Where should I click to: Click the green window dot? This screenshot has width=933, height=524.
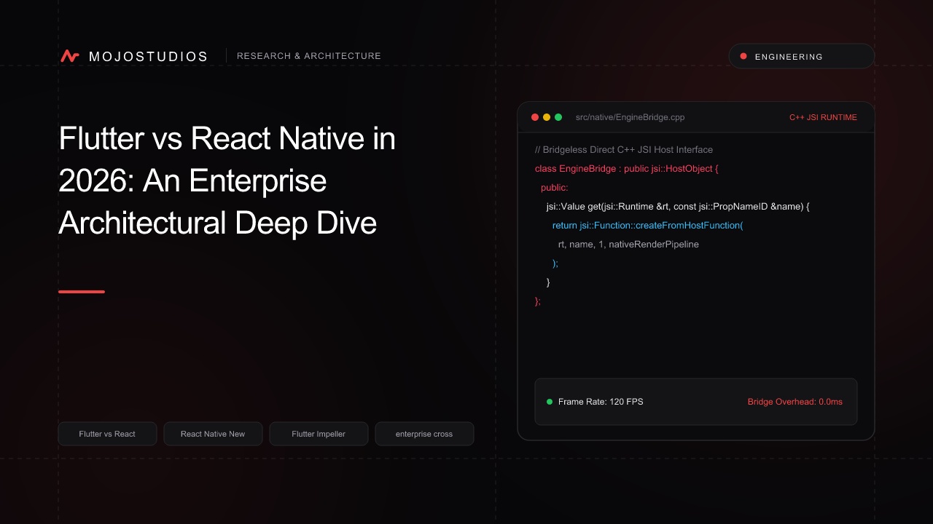click(558, 117)
